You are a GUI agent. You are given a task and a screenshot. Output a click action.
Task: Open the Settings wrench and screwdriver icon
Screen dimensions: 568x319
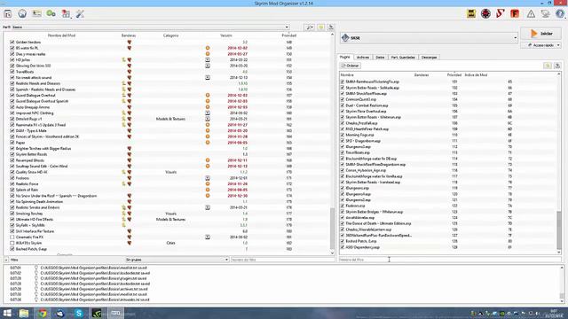[x=80, y=14]
